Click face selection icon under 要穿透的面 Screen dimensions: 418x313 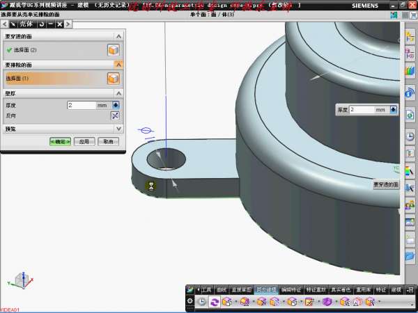(112, 50)
